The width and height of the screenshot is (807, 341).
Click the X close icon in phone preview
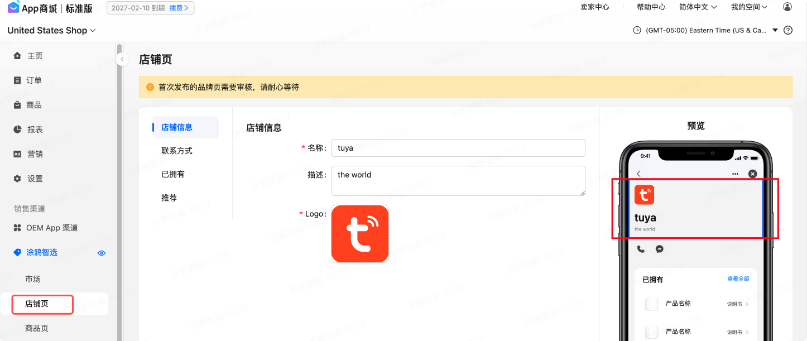752,174
